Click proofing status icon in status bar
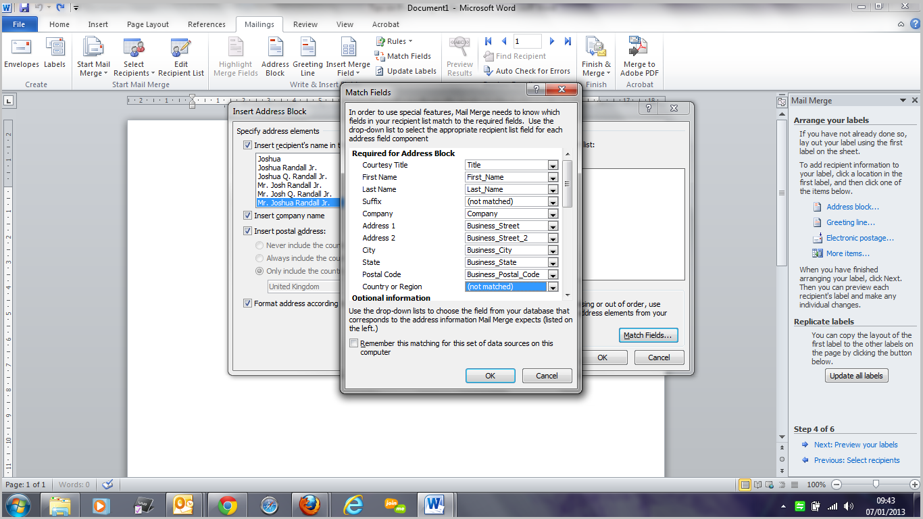This screenshot has width=923, height=519. (107, 485)
